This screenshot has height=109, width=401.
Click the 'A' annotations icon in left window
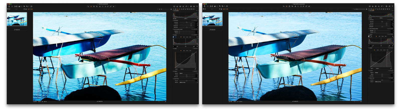183,6
